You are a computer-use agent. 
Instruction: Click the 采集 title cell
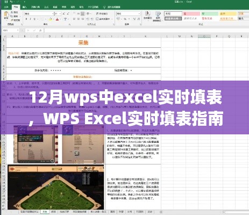pos(83,42)
